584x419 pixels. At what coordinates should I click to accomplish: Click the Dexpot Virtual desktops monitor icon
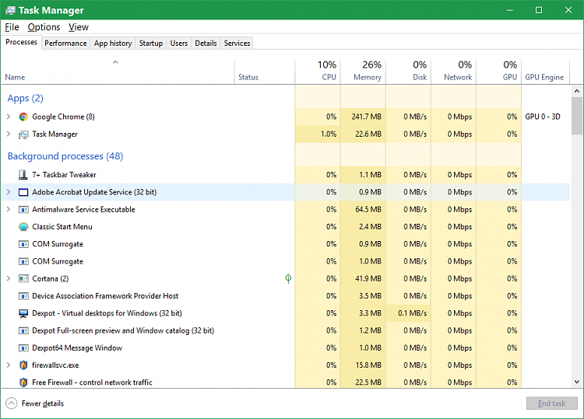23,313
